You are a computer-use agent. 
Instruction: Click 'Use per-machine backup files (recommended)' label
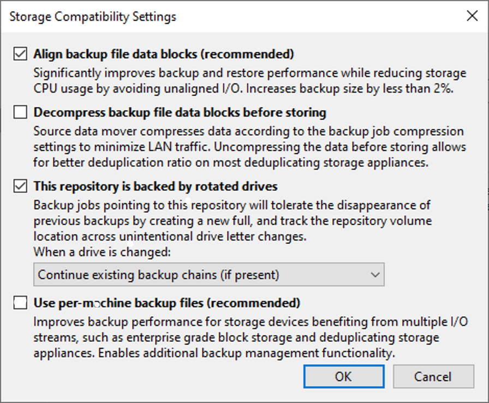[x=167, y=303]
